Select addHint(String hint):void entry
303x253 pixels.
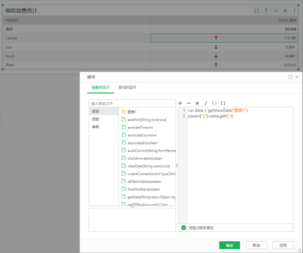146,120
